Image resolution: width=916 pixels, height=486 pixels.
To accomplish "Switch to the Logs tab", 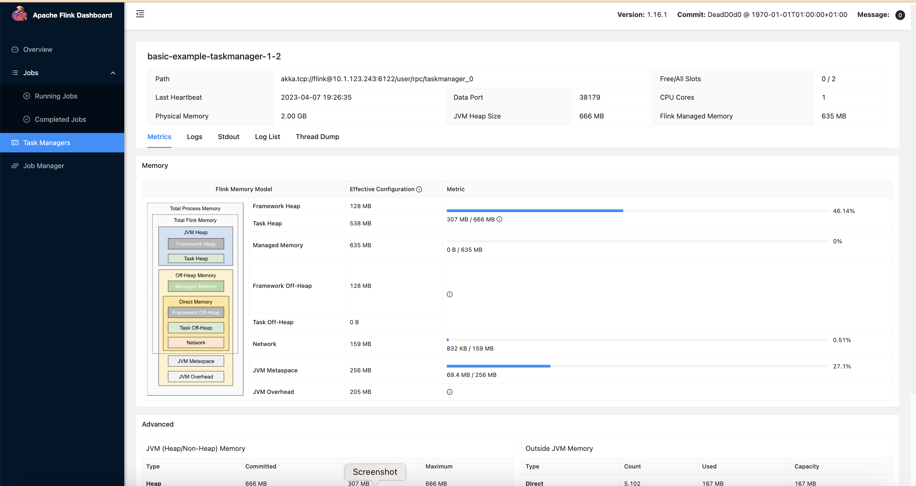I will (x=195, y=137).
